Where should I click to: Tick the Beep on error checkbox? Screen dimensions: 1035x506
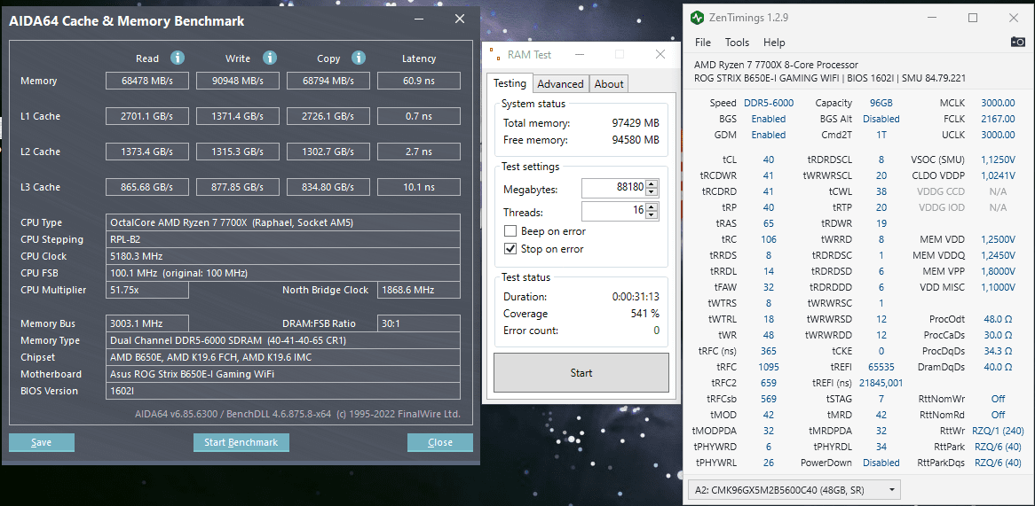click(510, 231)
